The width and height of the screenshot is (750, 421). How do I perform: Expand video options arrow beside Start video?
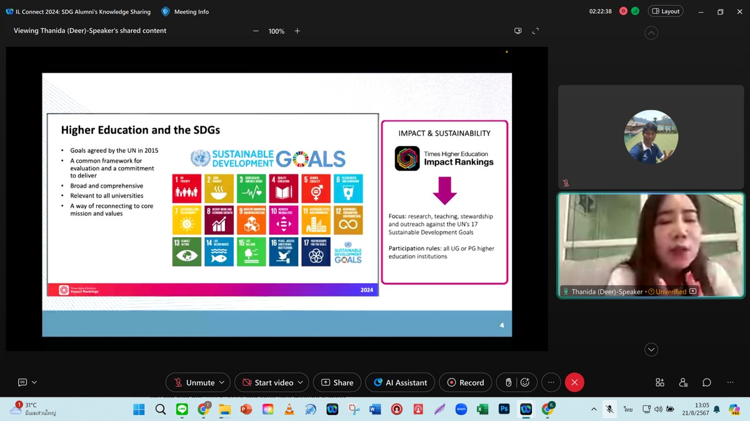(301, 382)
